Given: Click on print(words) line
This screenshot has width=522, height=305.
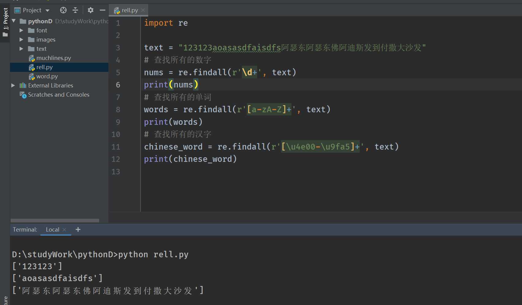Looking at the screenshot, I should pyautogui.click(x=173, y=122).
